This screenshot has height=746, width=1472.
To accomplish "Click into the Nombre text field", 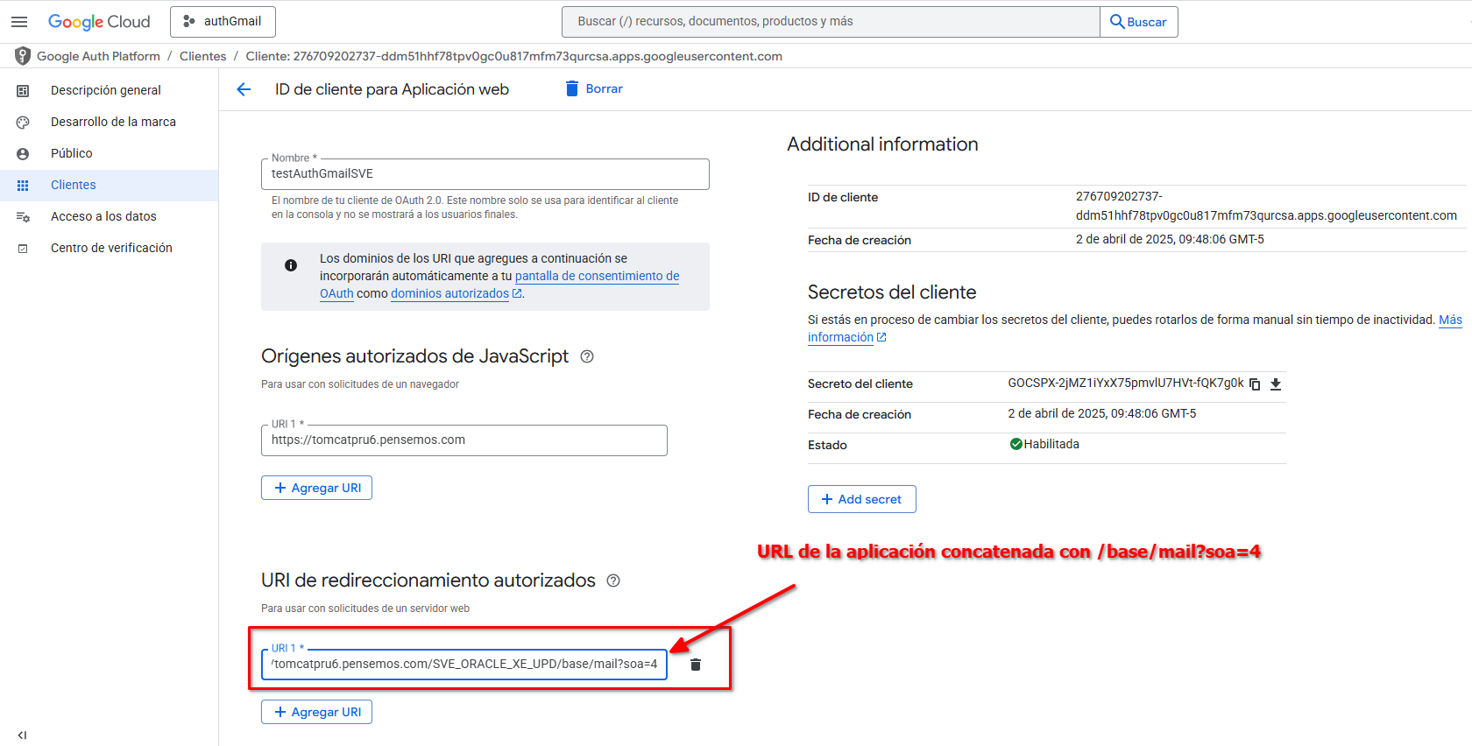I will tap(485, 174).
